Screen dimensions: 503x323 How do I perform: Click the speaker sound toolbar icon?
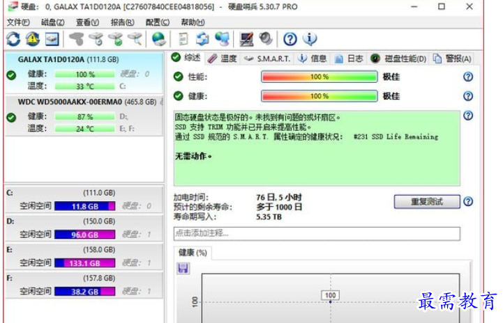pos(266,39)
